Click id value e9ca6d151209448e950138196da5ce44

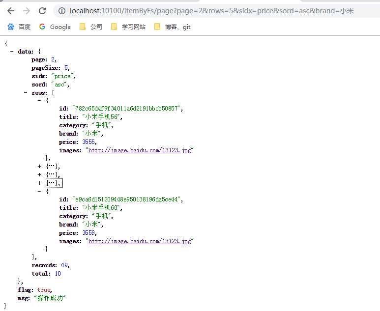click(127, 199)
